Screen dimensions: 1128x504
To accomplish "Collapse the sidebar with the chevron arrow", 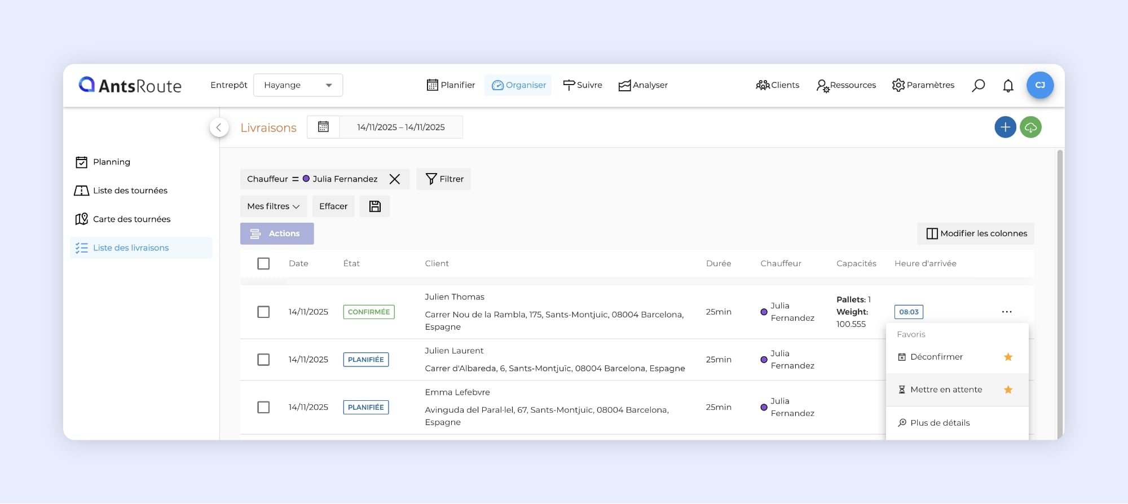I will point(219,127).
